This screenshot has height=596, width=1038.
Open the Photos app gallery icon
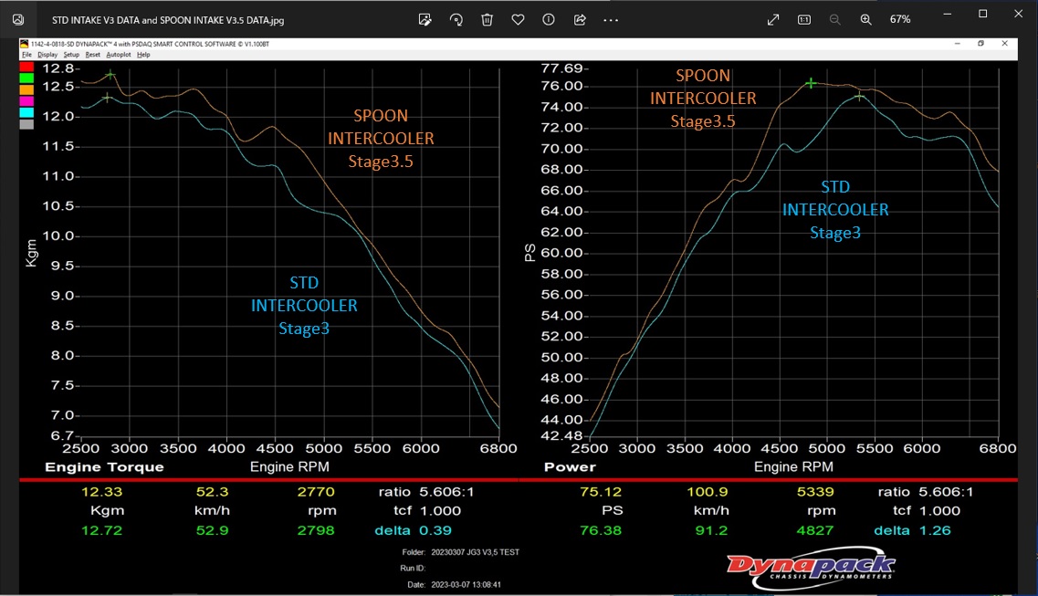point(18,19)
